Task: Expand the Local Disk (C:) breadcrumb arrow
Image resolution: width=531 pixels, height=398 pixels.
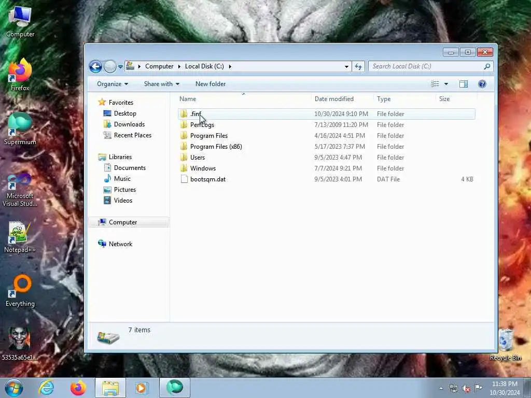Action: point(230,66)
